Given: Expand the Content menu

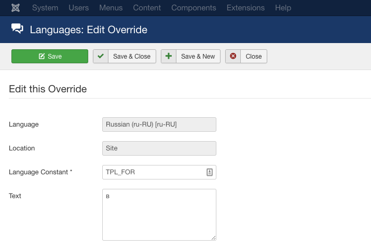Looking at the screenshot, I should tap(147, 8).
